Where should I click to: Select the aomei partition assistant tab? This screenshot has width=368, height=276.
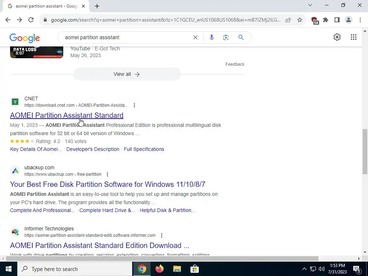46,6
